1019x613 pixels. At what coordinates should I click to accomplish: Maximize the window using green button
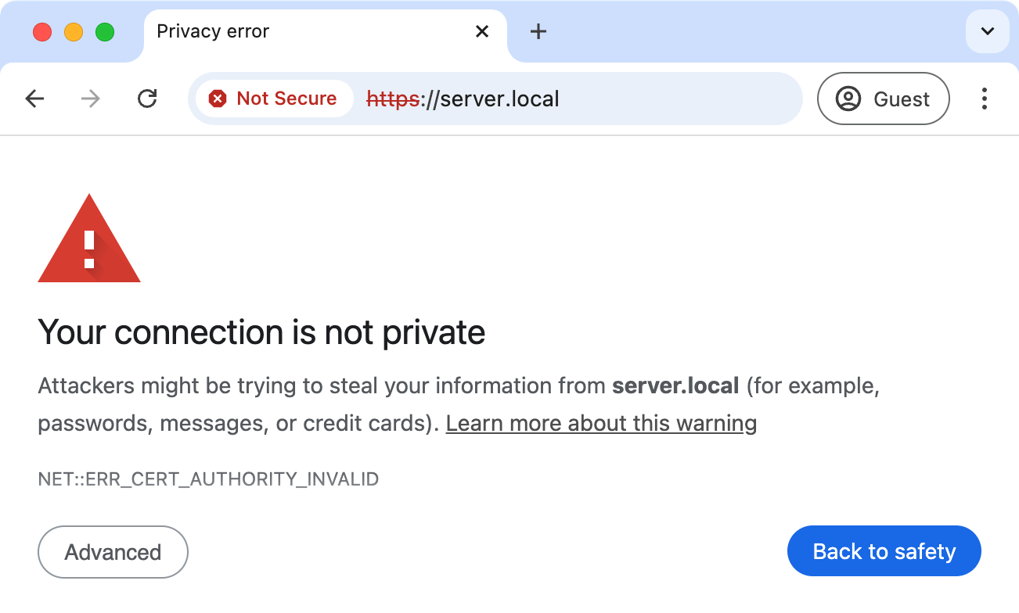[x=105, y=32]
